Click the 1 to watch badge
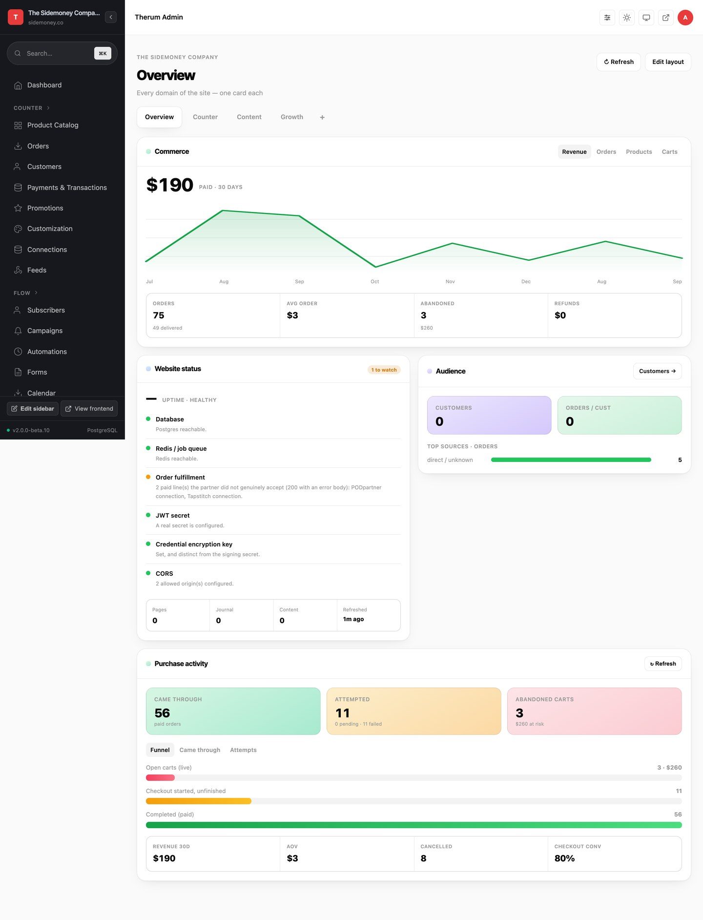The image size is (703, 920). [384, 370]
